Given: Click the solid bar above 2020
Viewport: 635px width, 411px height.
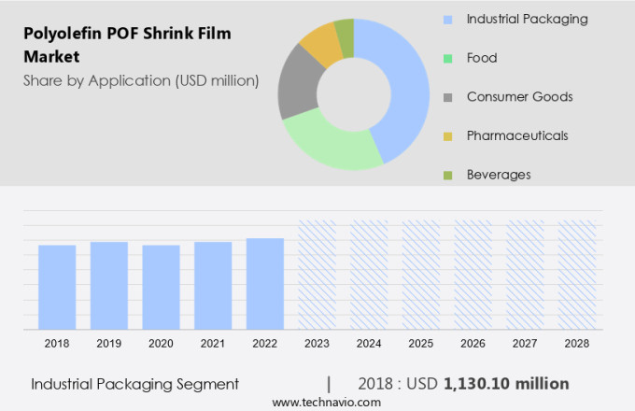Looking at the screenshot, I should point(161,287).
